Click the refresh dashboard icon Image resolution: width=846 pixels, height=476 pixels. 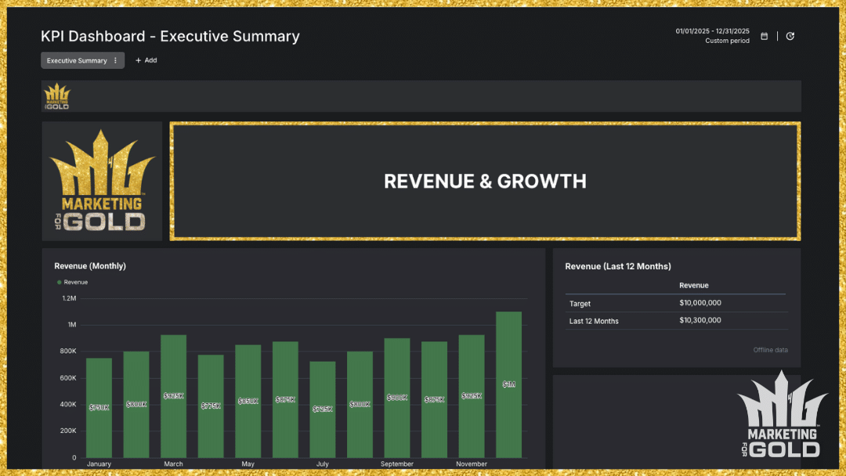[x=790, y=36]
